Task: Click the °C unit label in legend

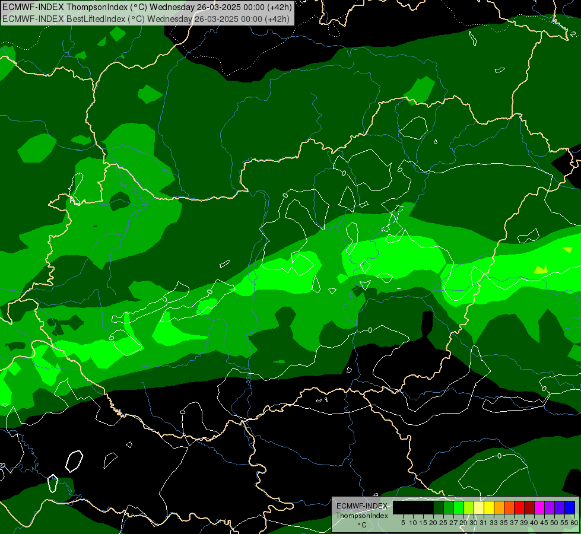Action: click(x=362, y=525)
